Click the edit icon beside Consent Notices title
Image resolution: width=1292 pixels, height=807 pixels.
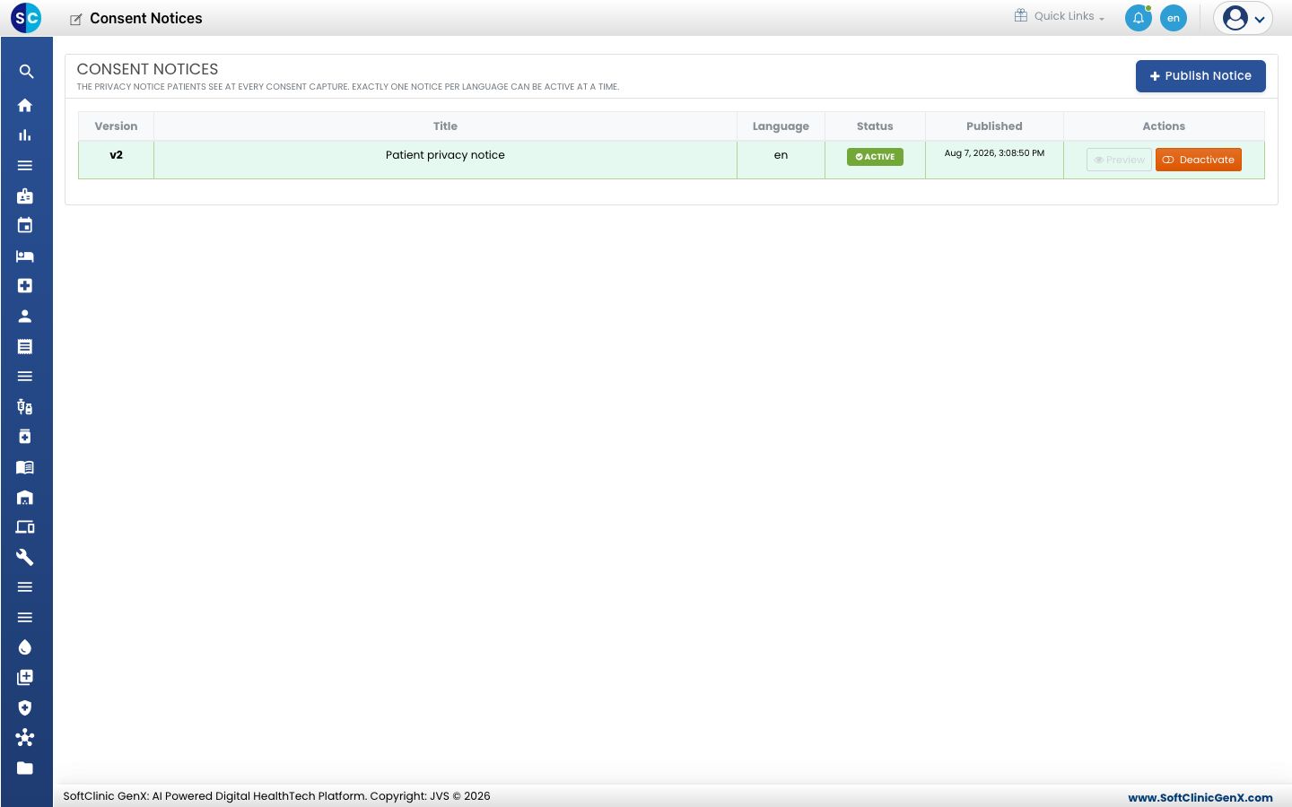[x=76, y=19]
